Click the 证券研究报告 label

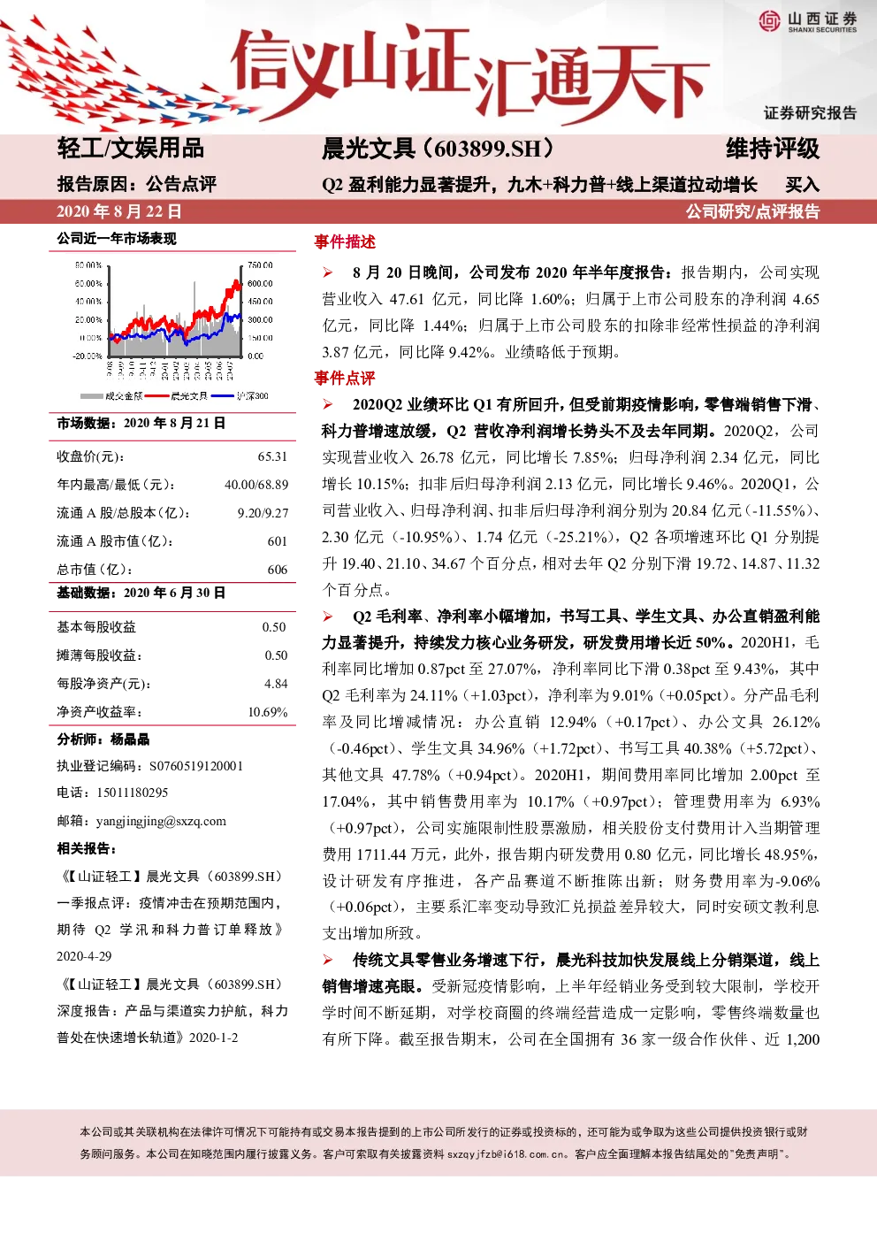pos(810,113)
